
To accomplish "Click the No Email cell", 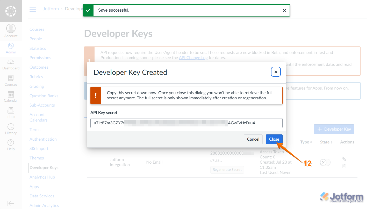I will point(154,162).
